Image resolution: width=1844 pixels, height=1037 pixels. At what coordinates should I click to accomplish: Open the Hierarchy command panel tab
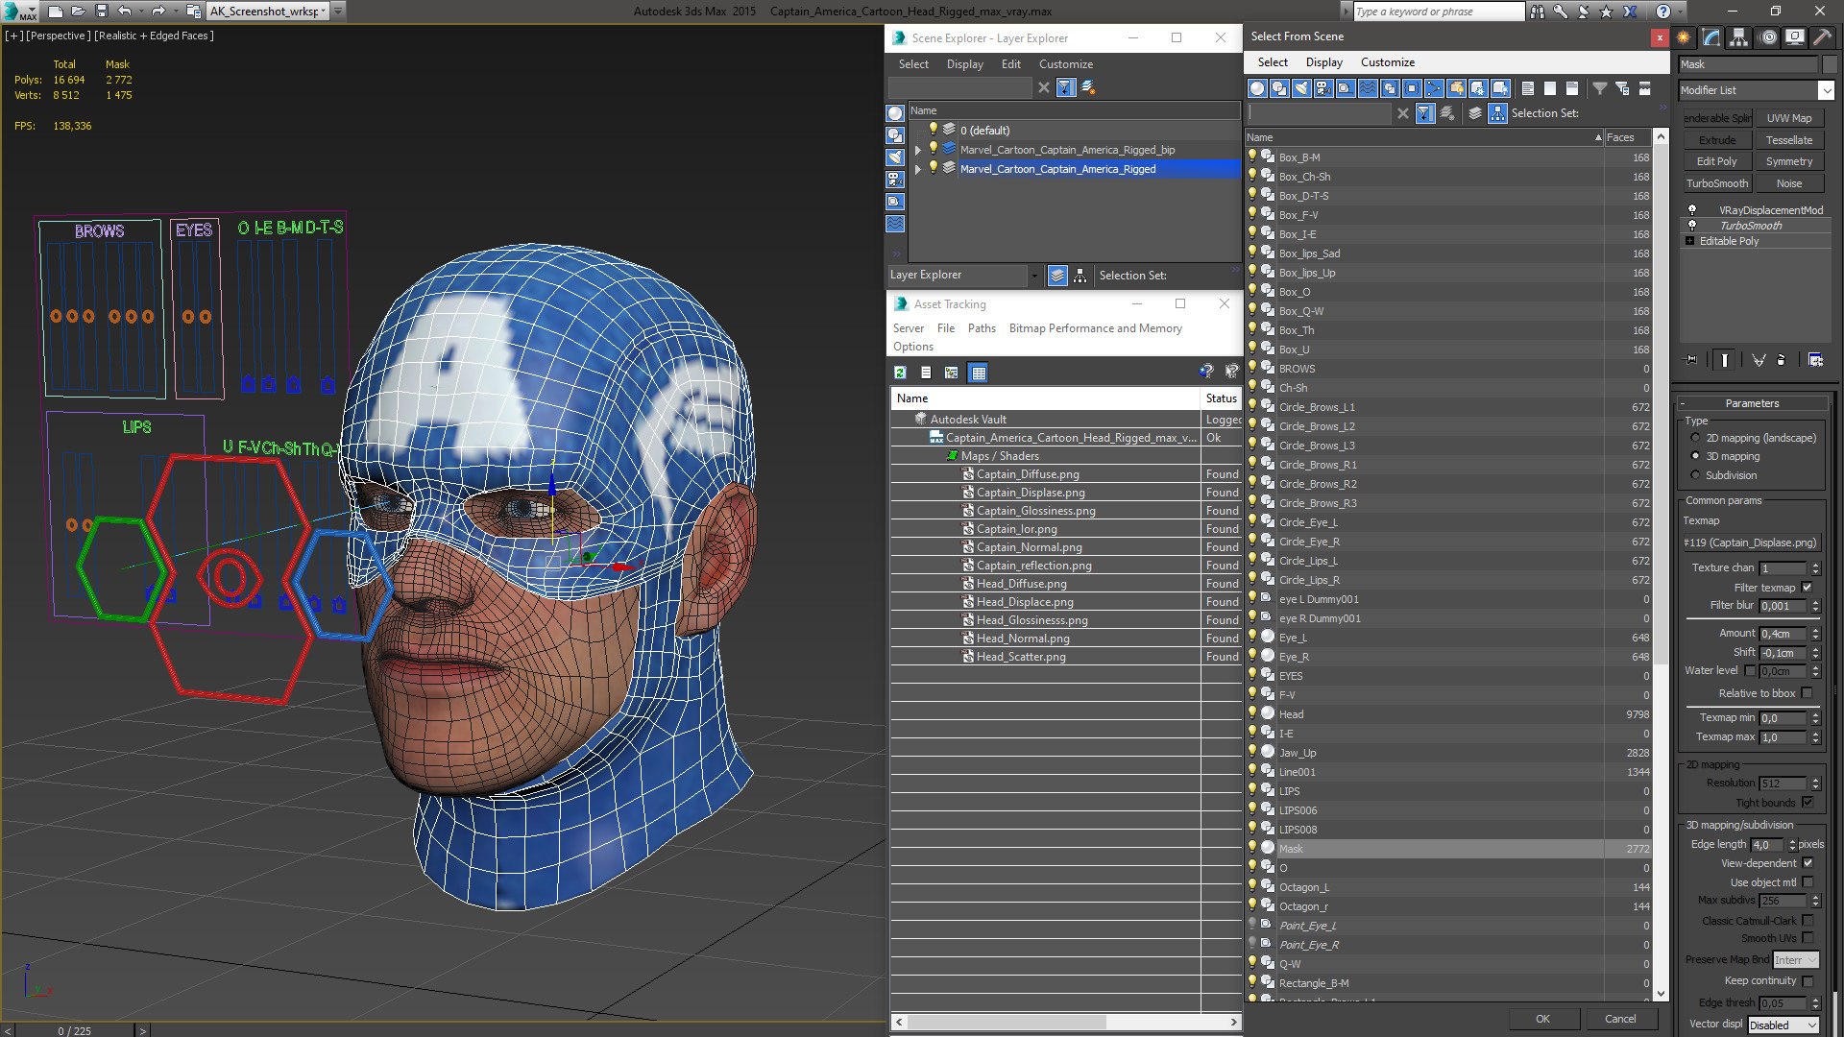(1739, 37)
